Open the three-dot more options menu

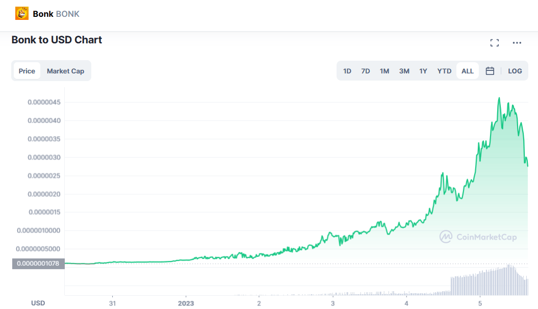(517, 43)
